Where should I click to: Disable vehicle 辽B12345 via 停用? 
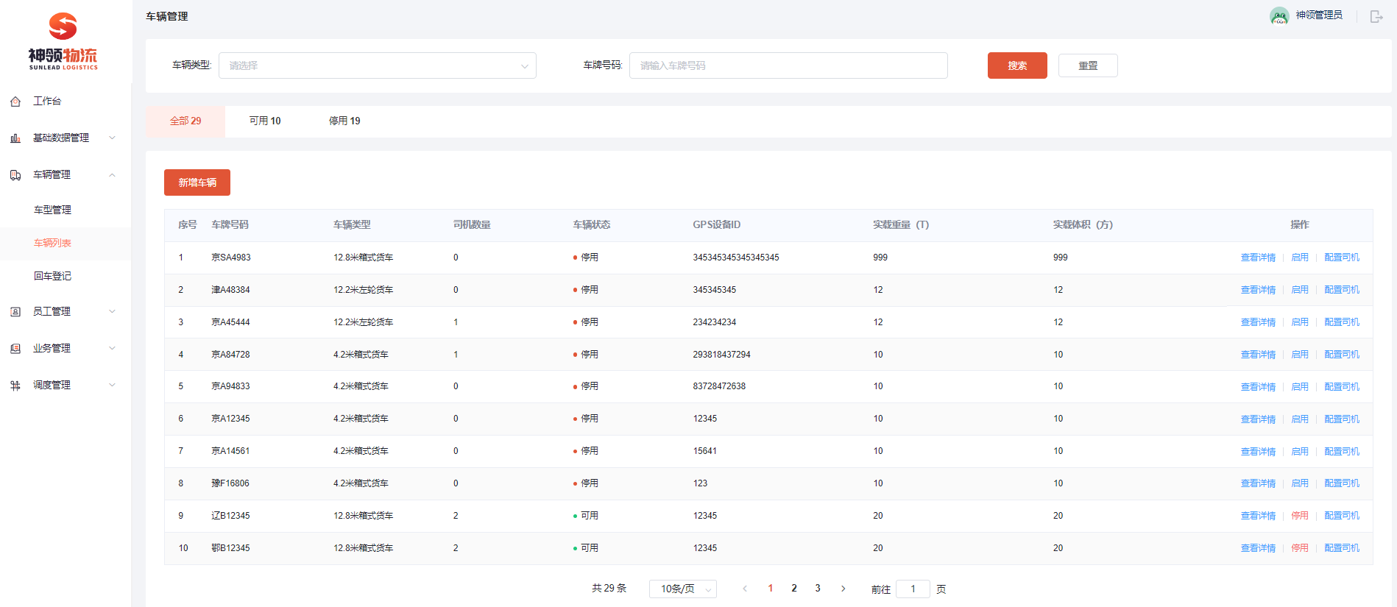[x=1300, y=516]
